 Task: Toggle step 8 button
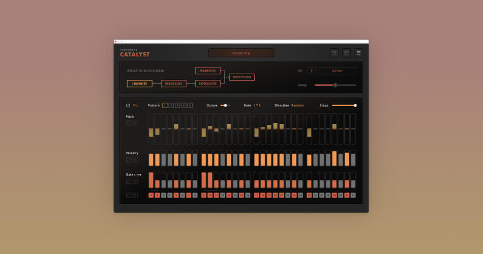[195, 195]
